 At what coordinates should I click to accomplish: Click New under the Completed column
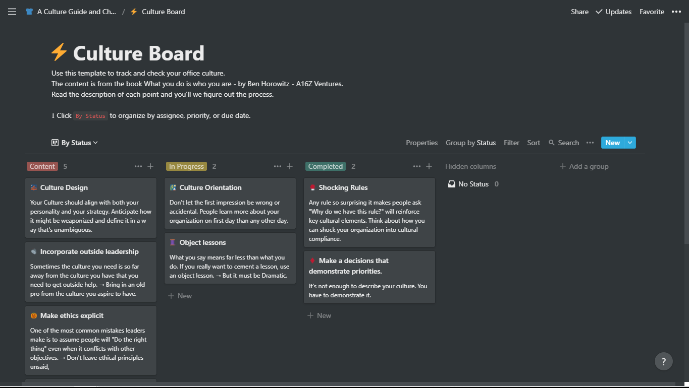pos(319,315)
